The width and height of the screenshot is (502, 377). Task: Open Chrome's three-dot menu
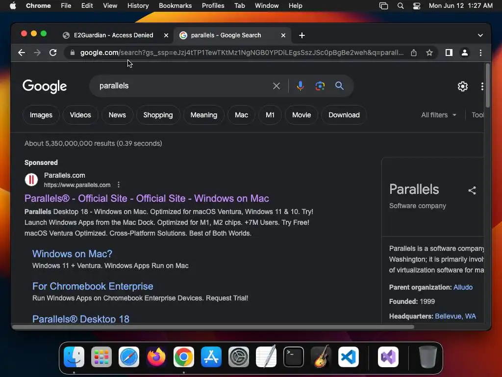[480, 53]
